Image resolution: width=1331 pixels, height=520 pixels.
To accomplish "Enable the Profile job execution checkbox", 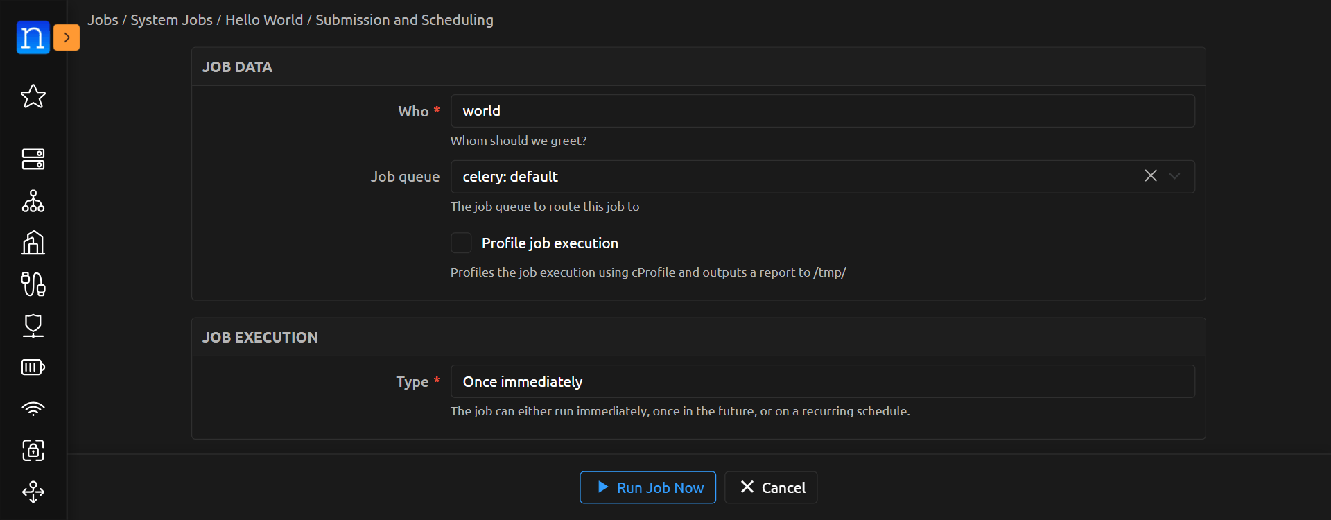I will (x=461, y=243).
